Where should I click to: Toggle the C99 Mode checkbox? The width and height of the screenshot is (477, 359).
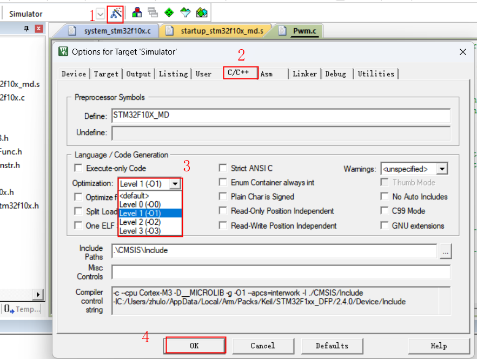pyautogui.click(x=384, y=211)
